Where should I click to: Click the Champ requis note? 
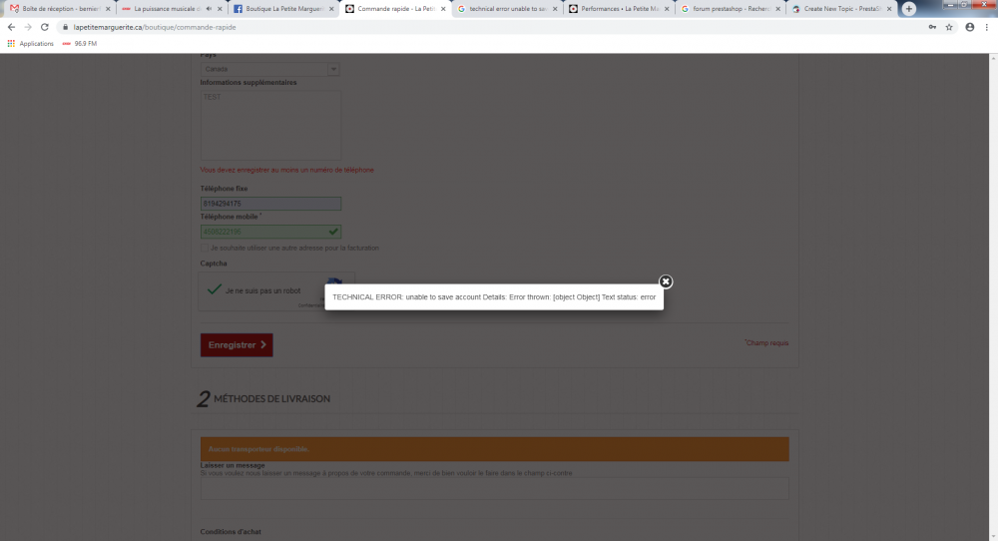(766, 343)
